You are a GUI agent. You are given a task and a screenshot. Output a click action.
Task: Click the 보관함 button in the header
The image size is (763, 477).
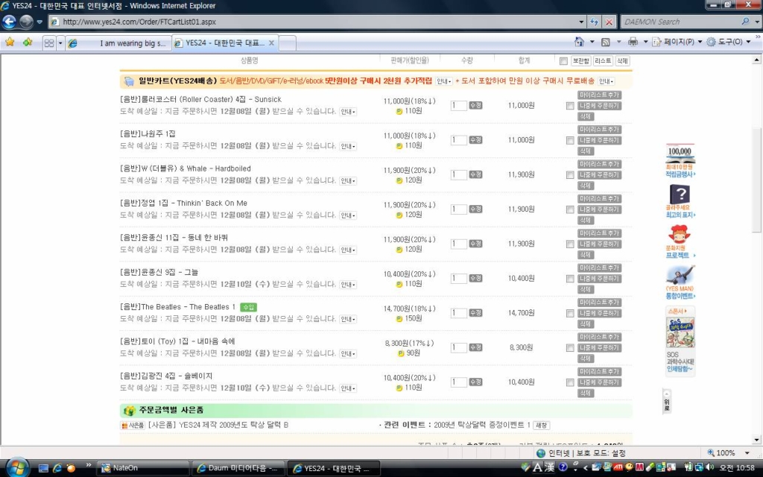pyautogui.click(x=580, y=61)
